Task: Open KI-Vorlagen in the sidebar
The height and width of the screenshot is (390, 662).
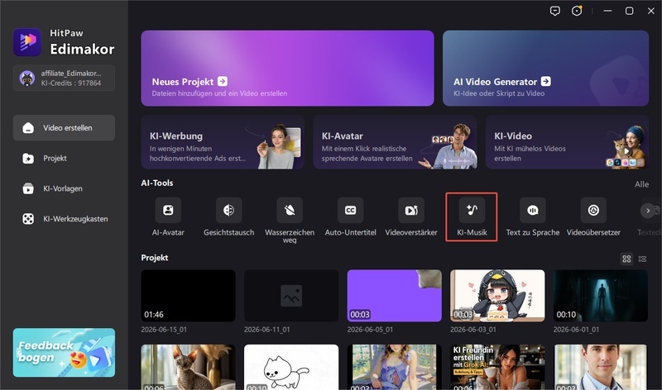Action: 64,188
